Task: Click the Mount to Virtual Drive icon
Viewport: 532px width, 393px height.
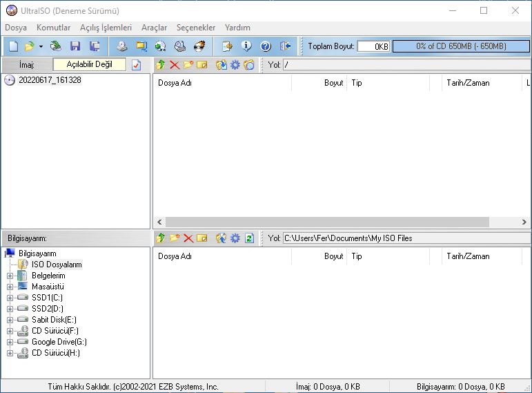Action: pyautogui.click(x=180, y=46)
